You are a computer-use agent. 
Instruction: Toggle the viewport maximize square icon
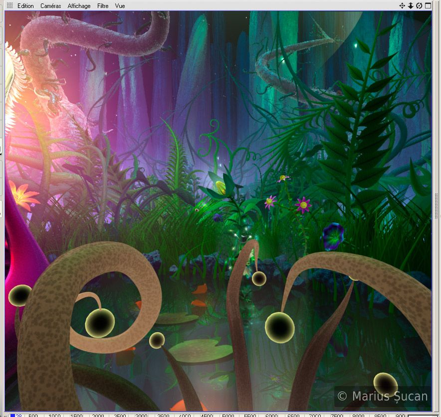point(428,6)
